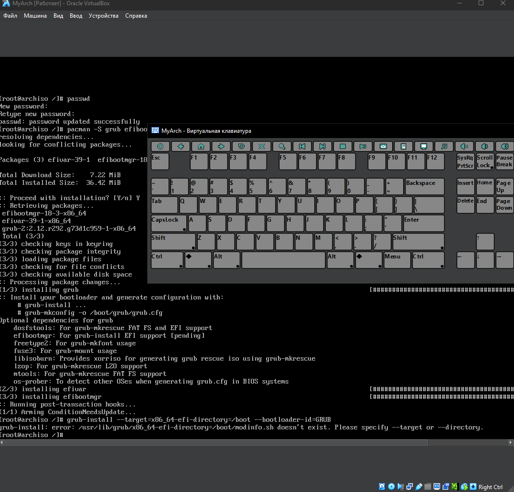Click the Tab key
Screen dimensions: 514x492
pyautogui.click(x=164, y=205)
